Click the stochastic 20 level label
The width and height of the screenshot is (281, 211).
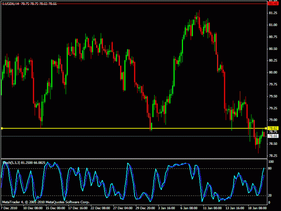coord(270,196)
